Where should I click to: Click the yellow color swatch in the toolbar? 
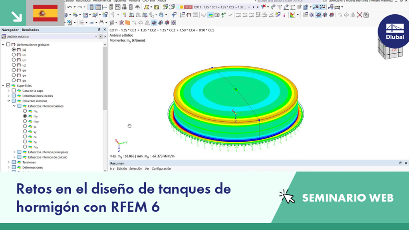181,6
